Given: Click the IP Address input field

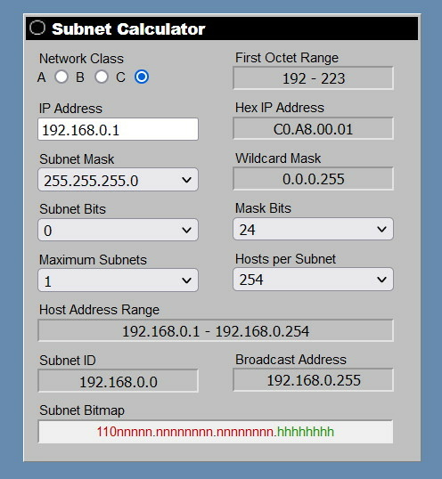Looking at the screenshot, I should point(118,129).
